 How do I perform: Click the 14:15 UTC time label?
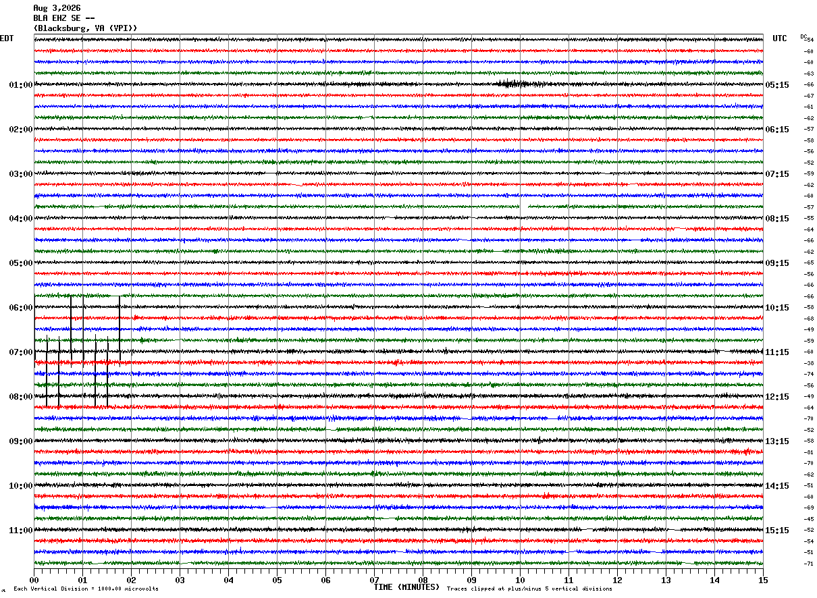pos(777,486)
